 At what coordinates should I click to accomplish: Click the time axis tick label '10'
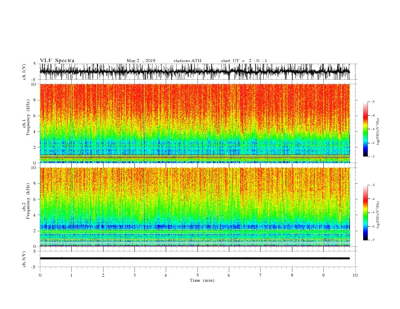pyautogui.click(x=355, y=275)
